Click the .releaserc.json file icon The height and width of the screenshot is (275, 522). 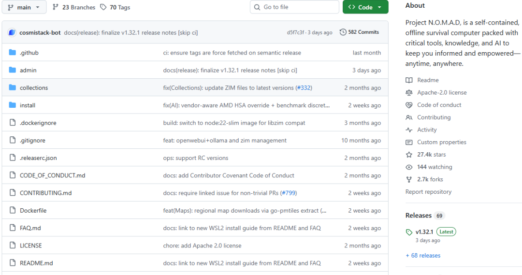[x=13, y=158]
